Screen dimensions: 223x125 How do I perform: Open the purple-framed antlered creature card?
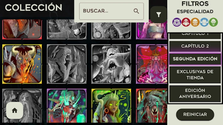pyautogui.click(x=67, y=106)
